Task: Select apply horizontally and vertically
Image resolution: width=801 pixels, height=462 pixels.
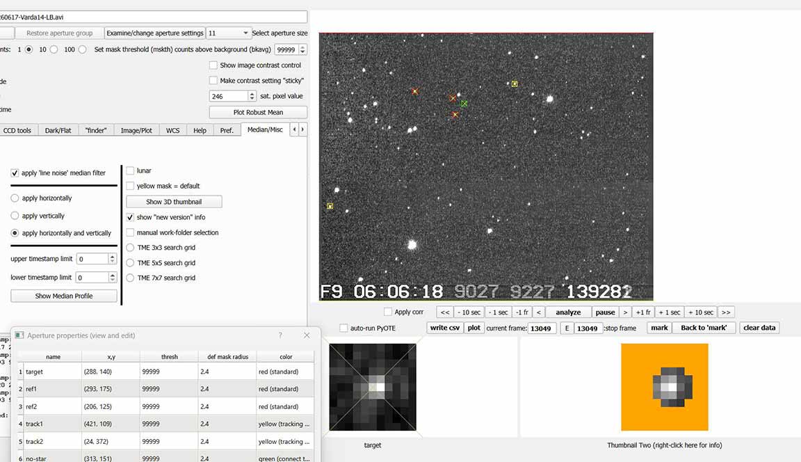Action: tap(15, 233)
